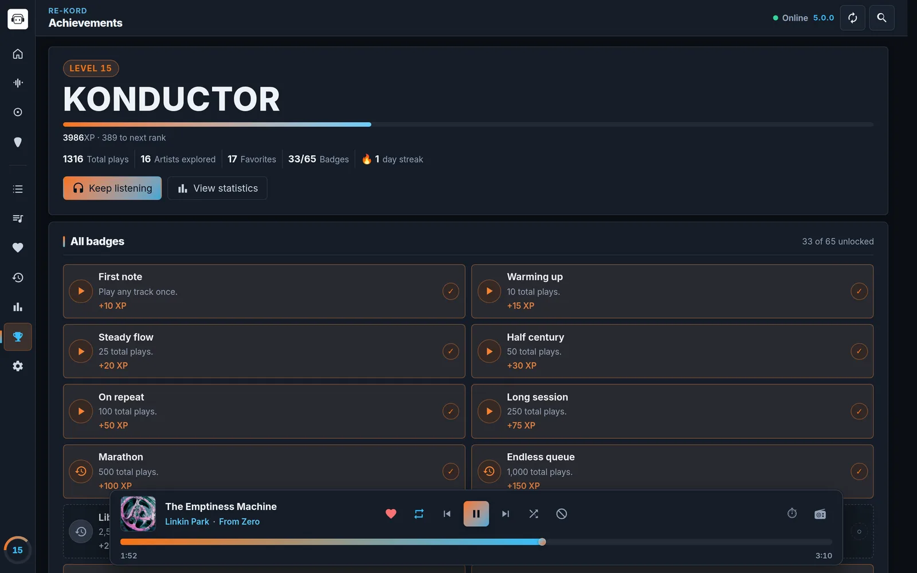
Task: Open the radio icon in player
Action: click(x=820, y=514)
